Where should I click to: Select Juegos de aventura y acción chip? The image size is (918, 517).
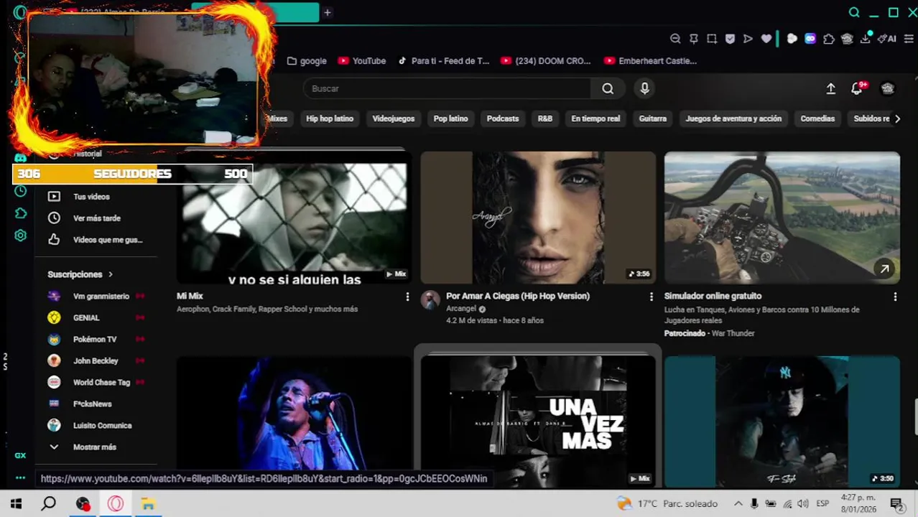click(x=733, y=118)
